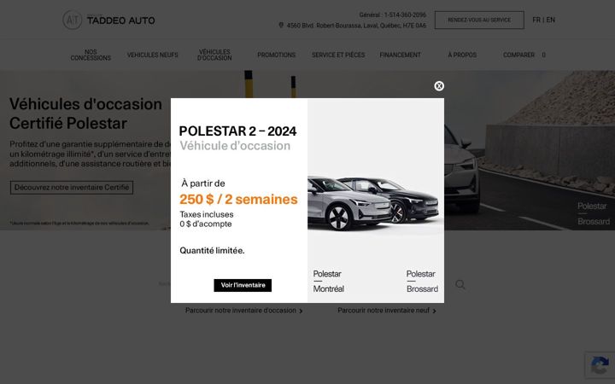The width and height of the screenshot is (615, 384).
Task: Click the location pin icon beside the address
Action: 281,25
